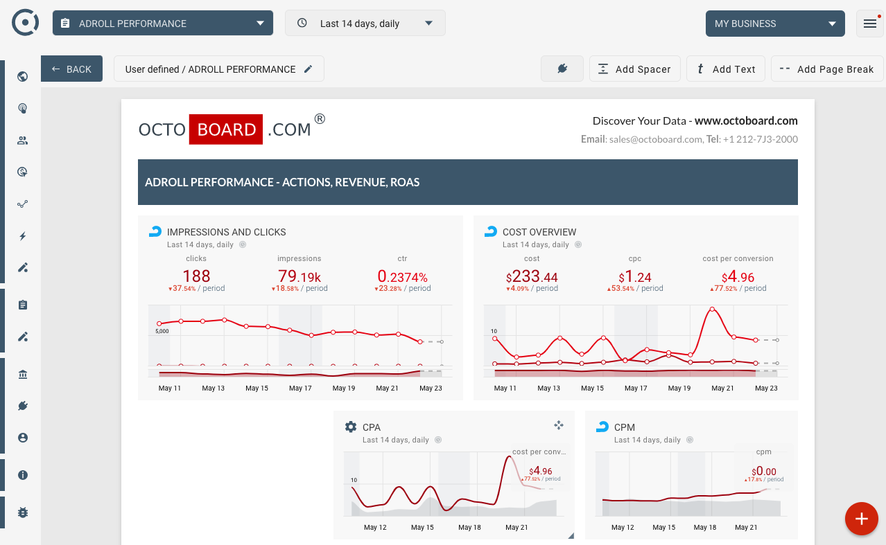
Task: Open the bank building sidebar icon
Action: point(23,374)
